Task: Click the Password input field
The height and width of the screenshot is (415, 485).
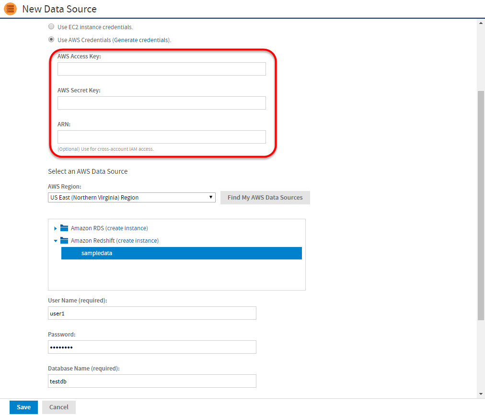Action: click(152, 347)
